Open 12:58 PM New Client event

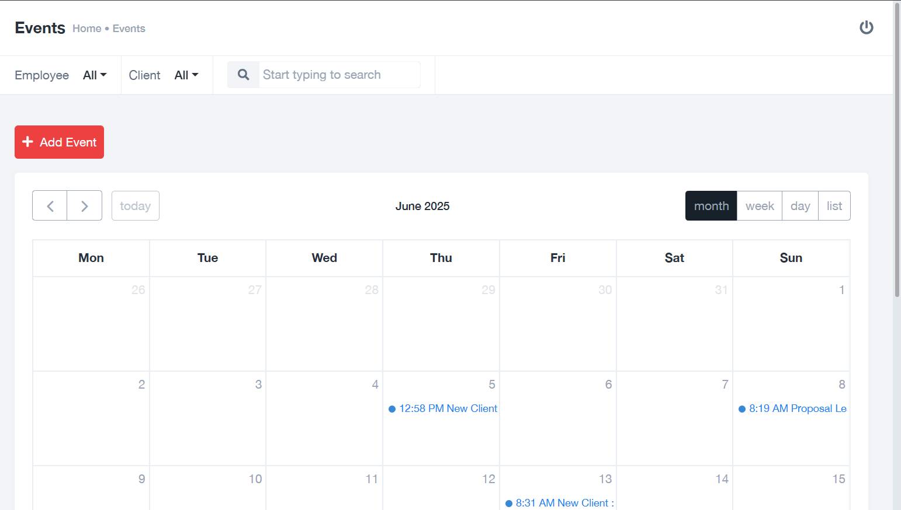tap(443, 408)
